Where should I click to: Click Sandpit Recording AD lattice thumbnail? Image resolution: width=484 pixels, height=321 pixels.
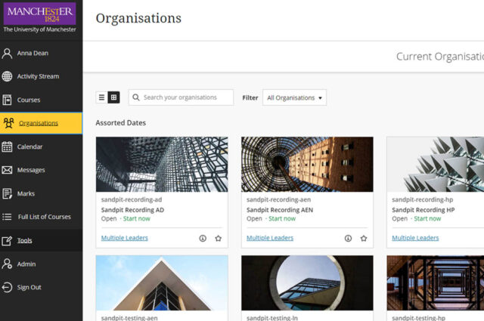tap(162, 165)
